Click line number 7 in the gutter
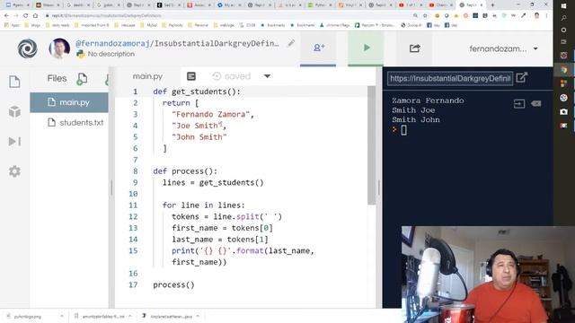575x323 pixels. click(135, 160)
